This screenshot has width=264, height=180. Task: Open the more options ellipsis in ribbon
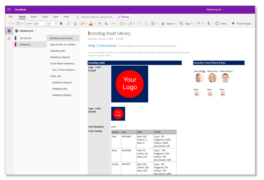(113, 23)
